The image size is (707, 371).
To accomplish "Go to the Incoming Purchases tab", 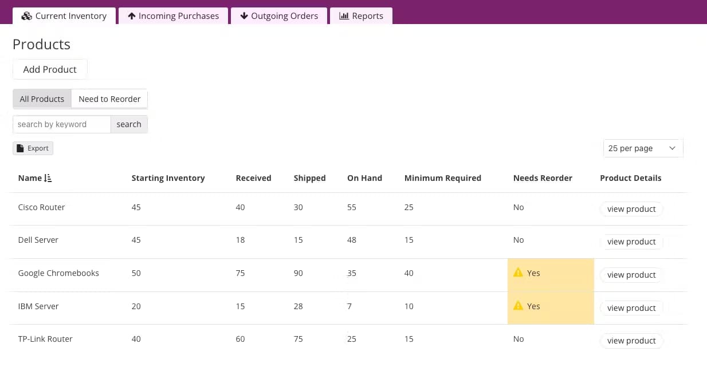I will click(173, 16).
